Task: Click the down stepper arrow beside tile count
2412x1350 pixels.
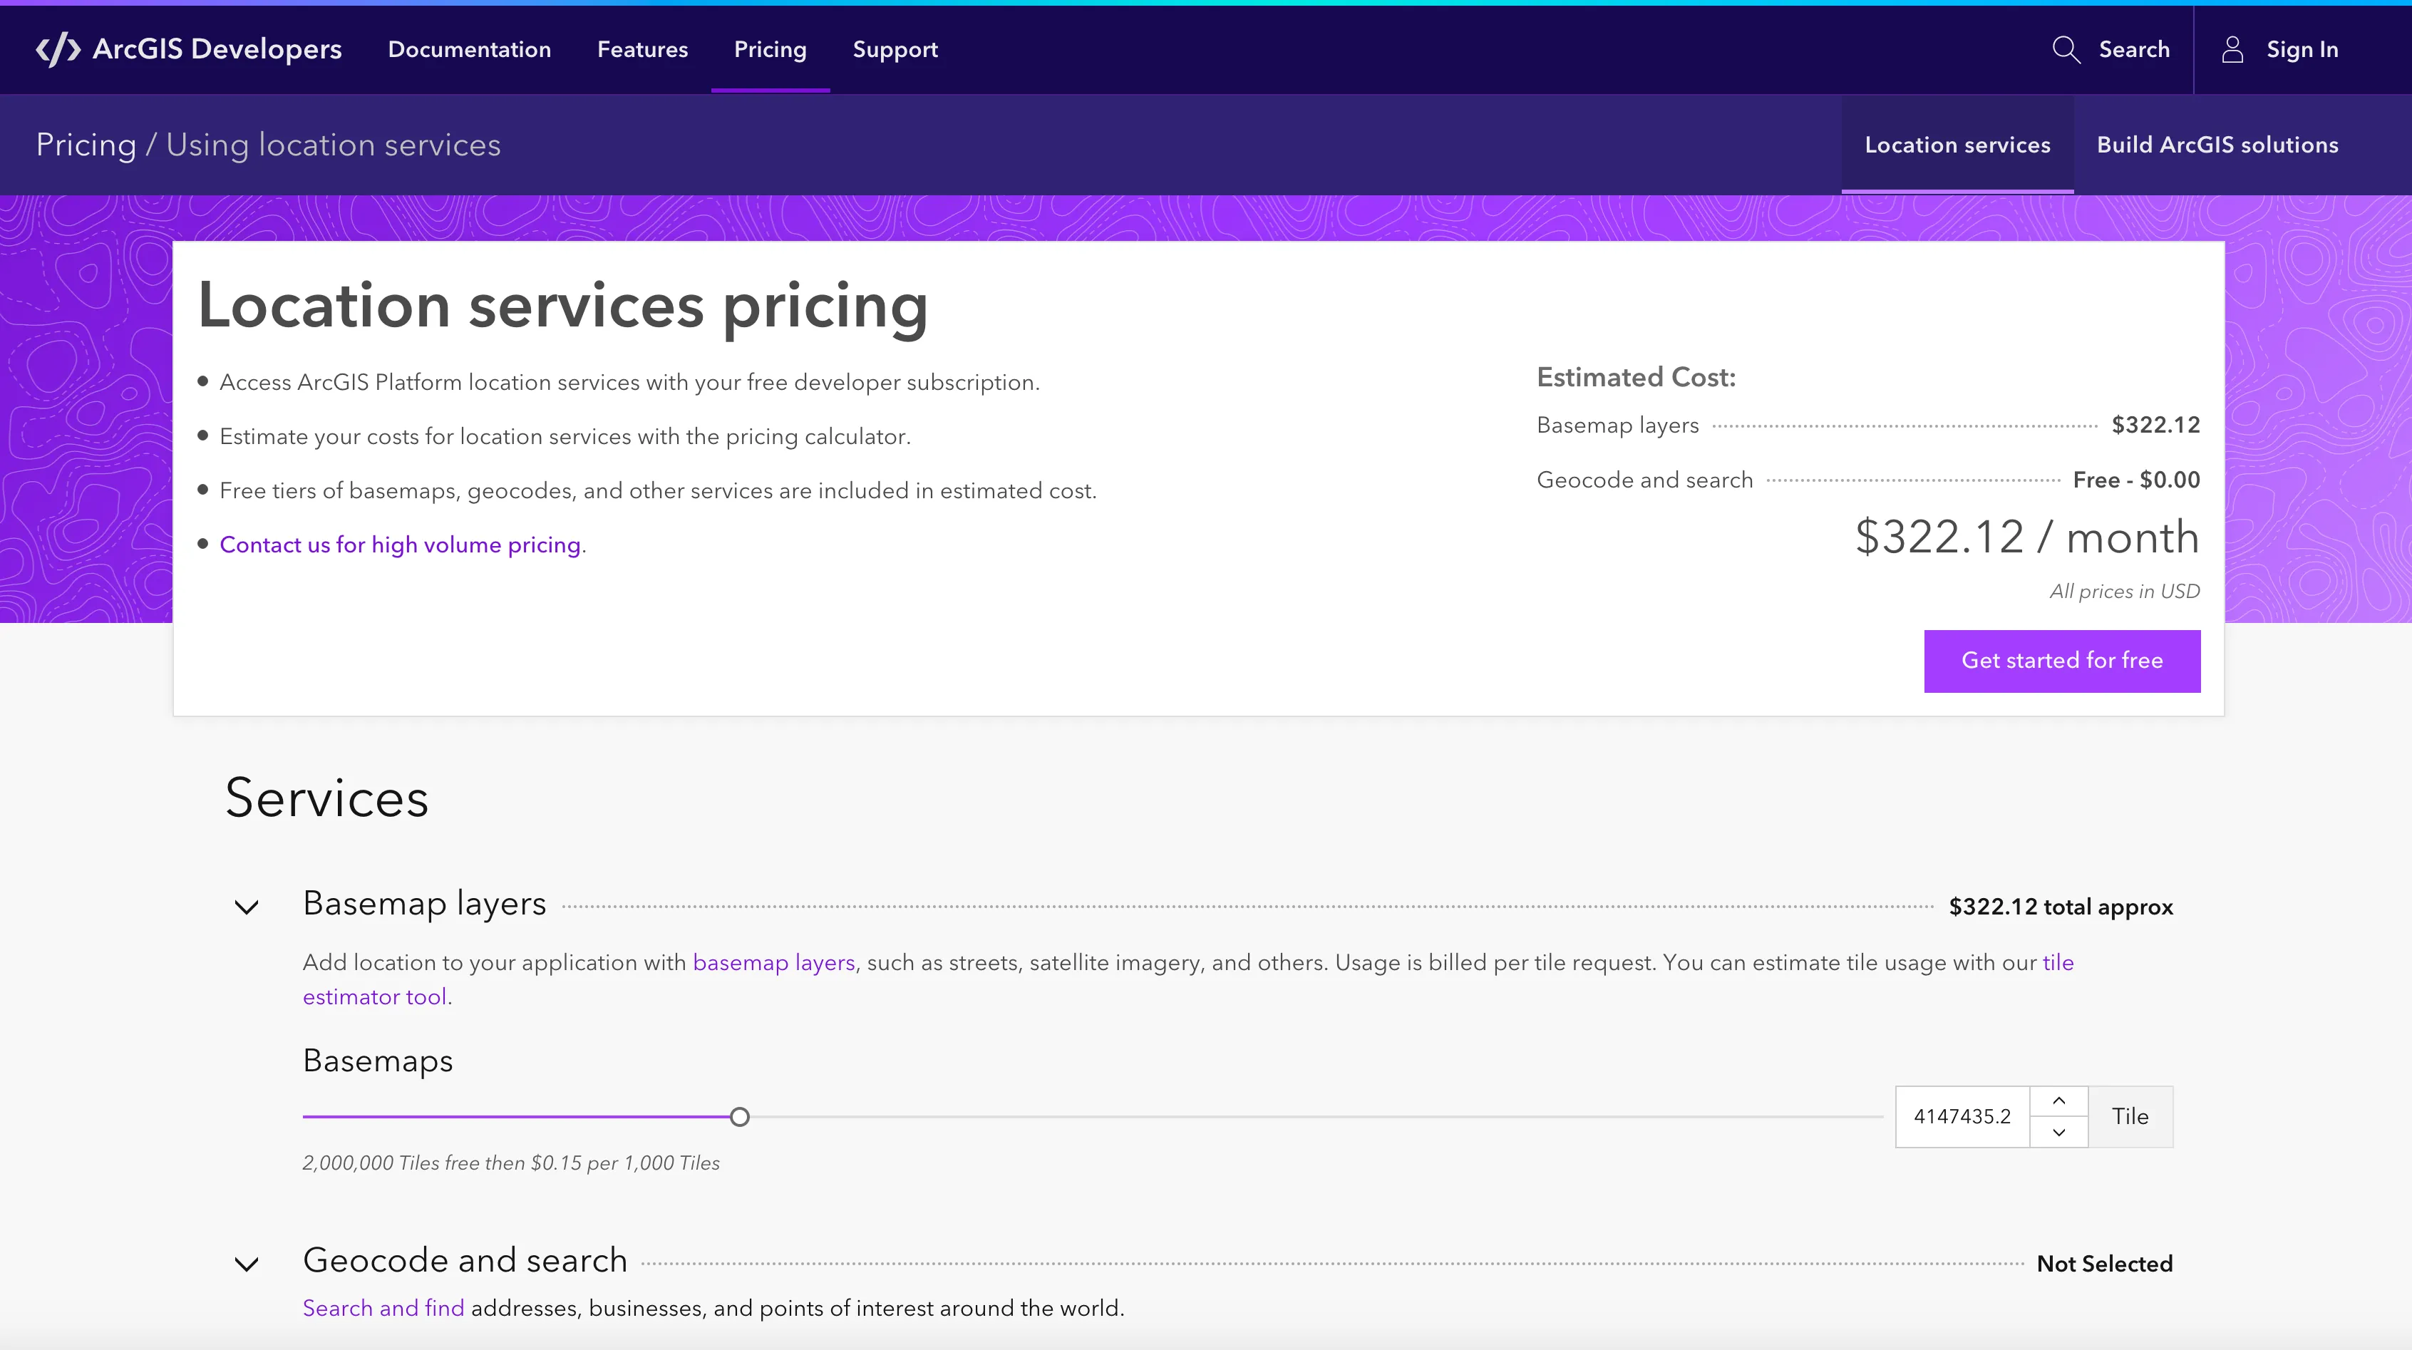Action: [2059, 1133]
